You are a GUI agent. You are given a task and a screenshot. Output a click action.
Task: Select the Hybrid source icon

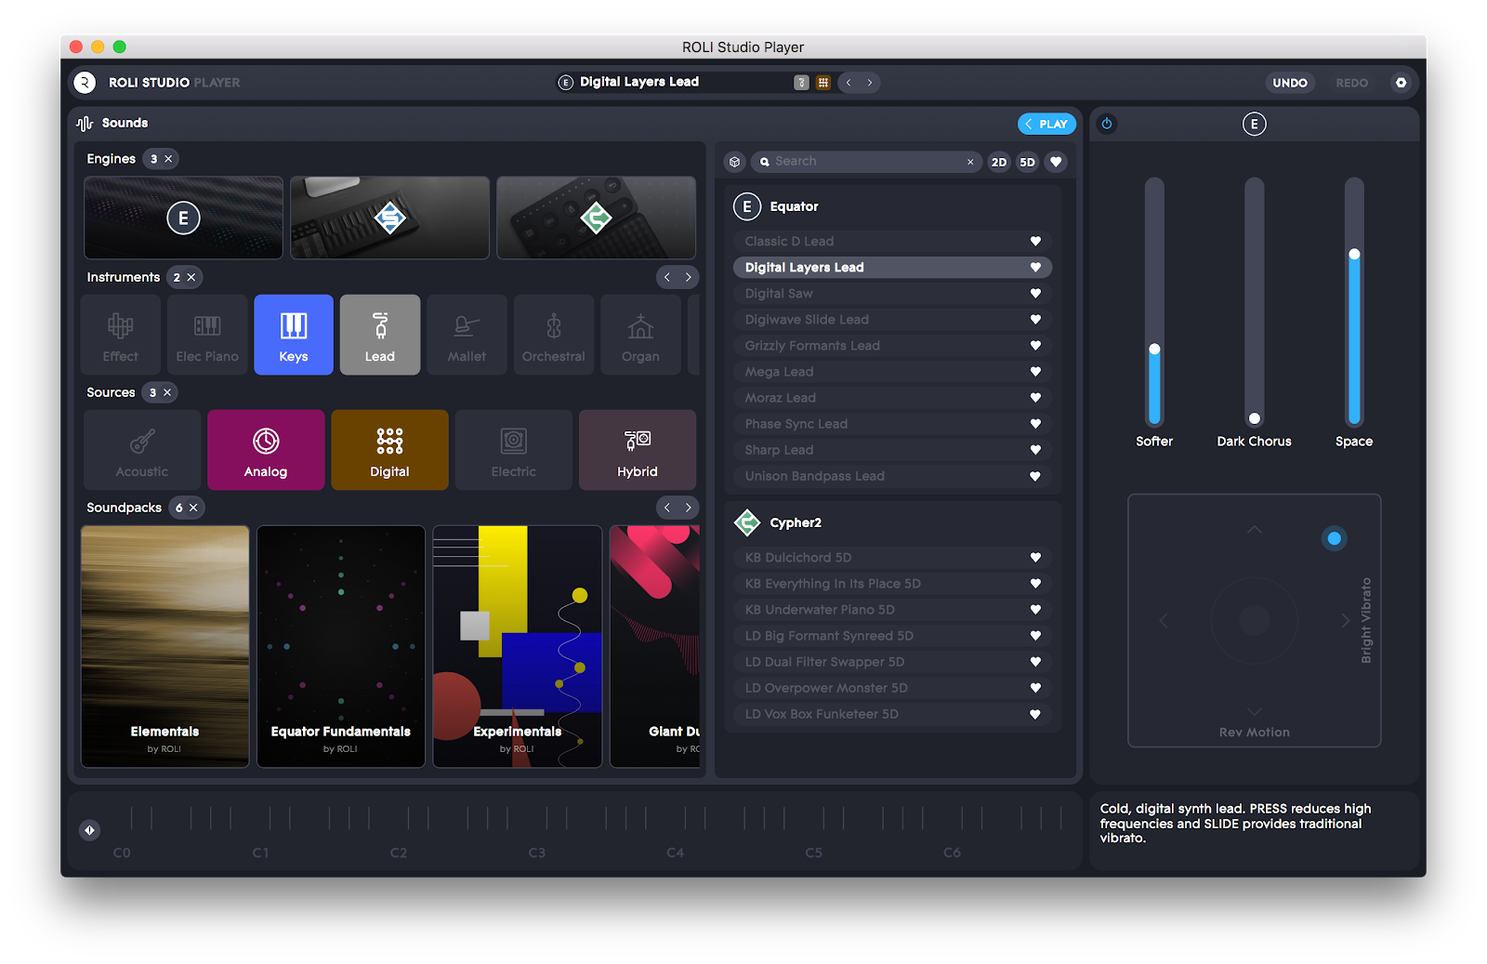[x=637, y=450]
